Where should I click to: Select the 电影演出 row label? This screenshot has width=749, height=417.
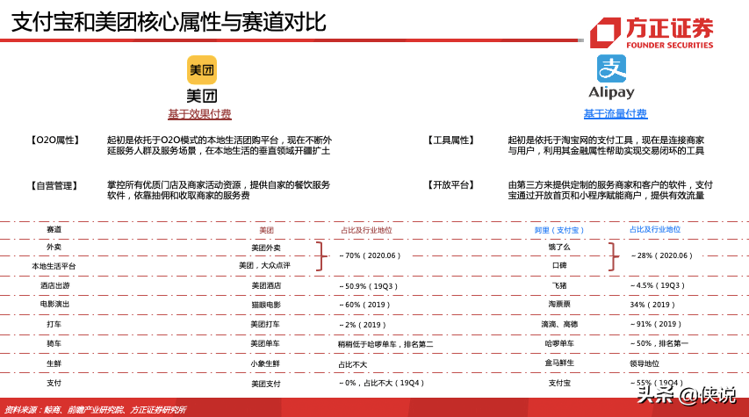click(x=54, y=304)
